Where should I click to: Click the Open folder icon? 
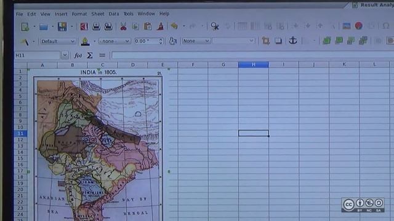point(44,26)
